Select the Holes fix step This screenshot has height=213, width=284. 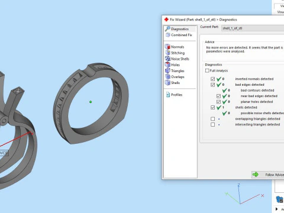click(x=172, y=64)
